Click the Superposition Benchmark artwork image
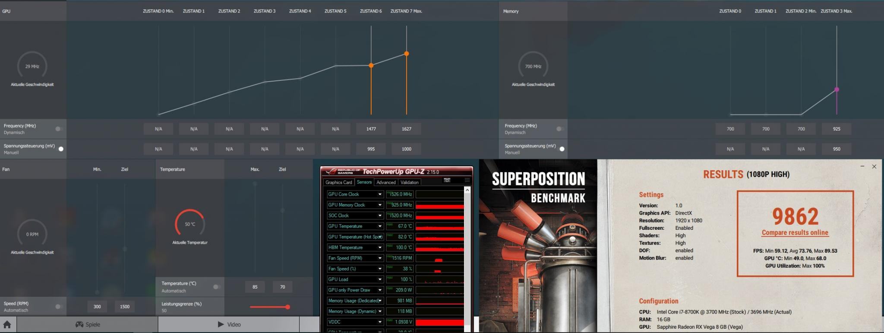 coord(538,245)
